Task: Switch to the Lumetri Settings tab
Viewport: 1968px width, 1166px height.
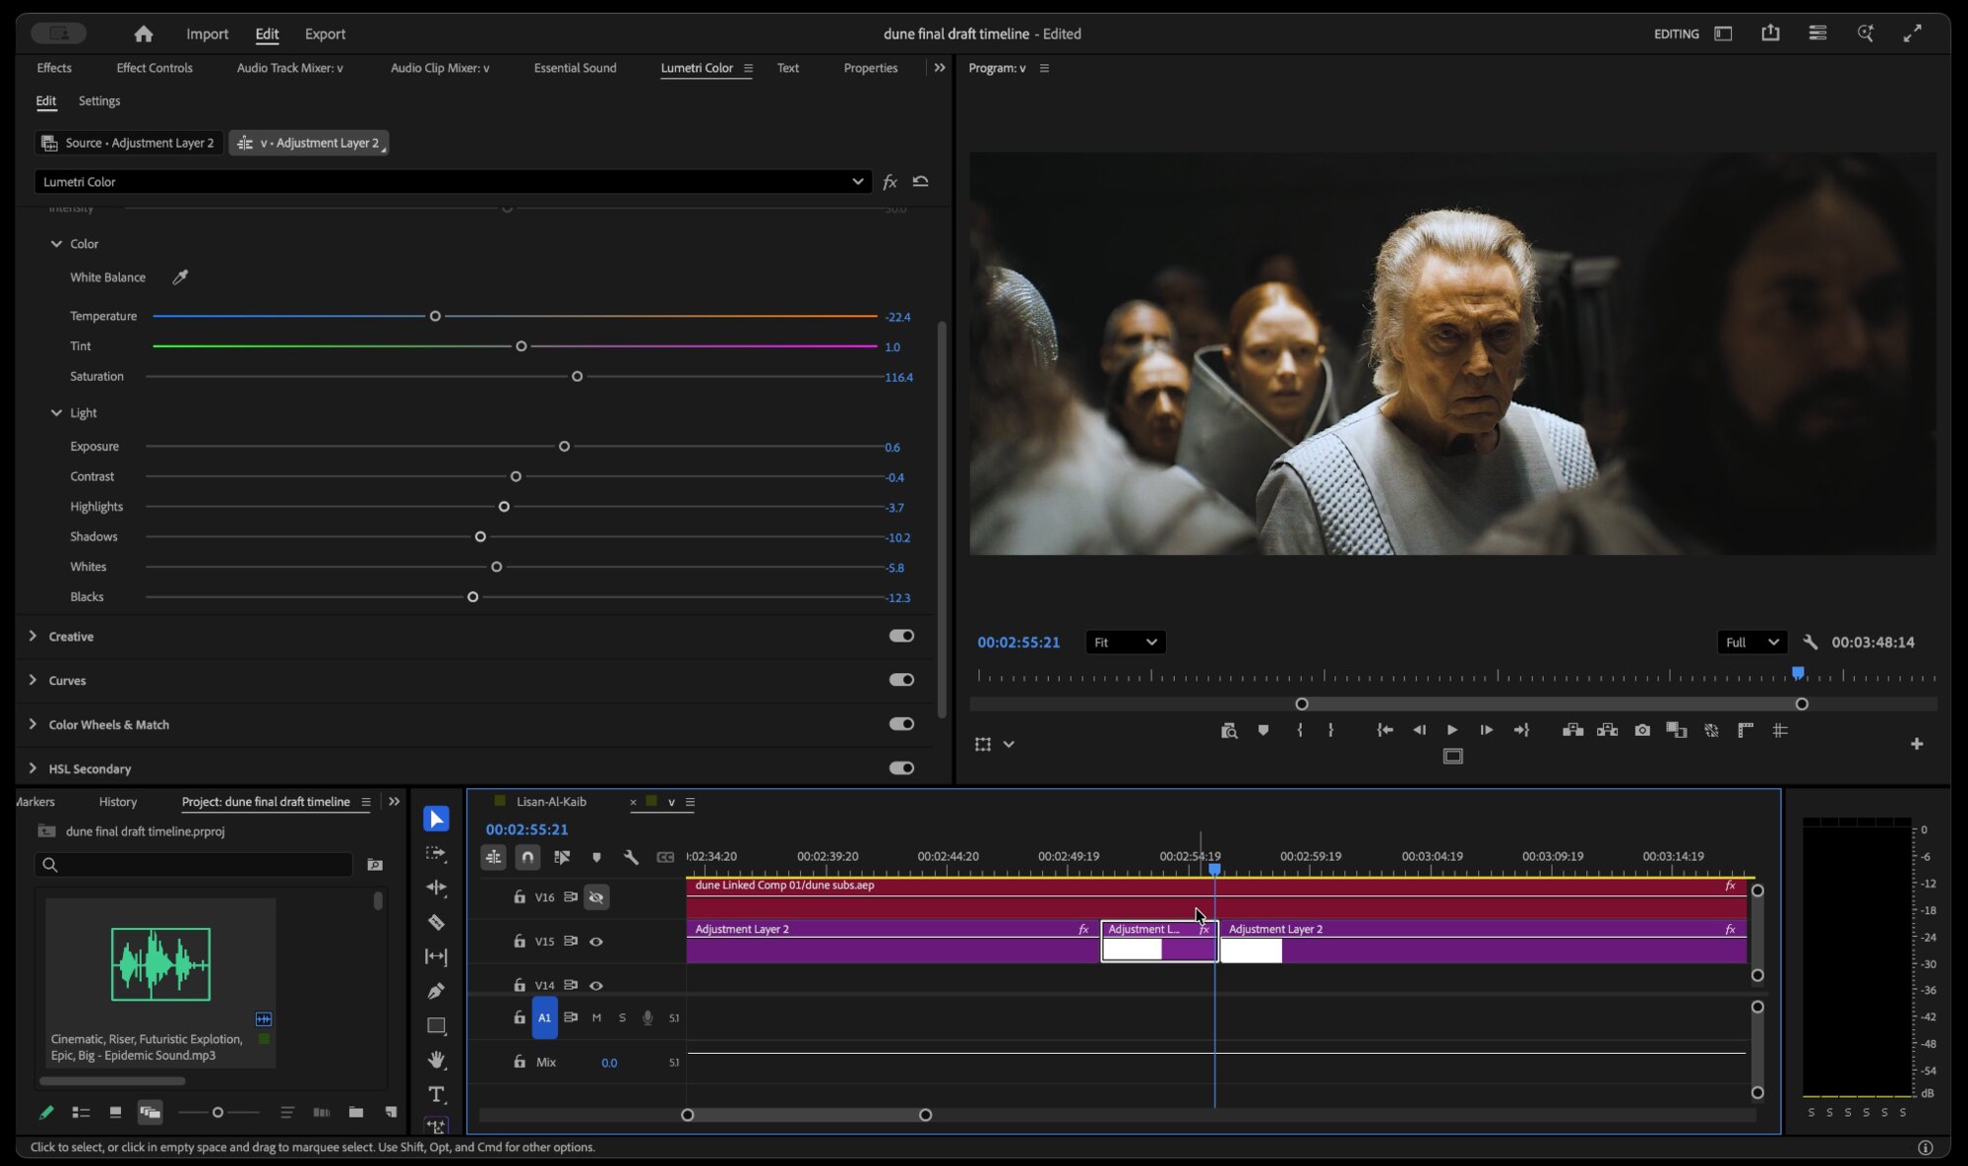Action: pos(99,101)
